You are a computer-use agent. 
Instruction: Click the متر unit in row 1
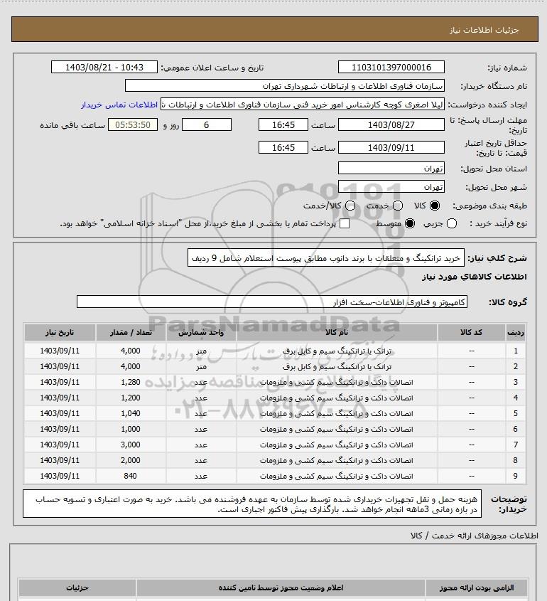(x=201, y=351)
